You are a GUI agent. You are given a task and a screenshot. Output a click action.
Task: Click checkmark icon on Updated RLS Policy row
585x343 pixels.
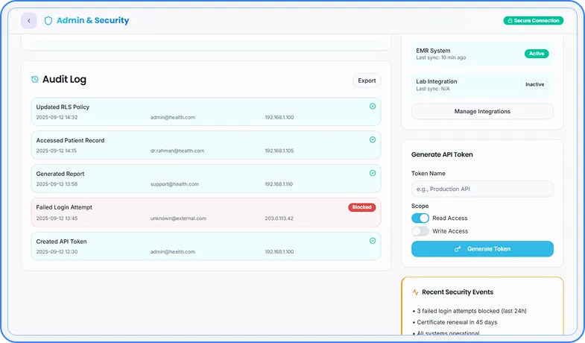click(373, 107)
